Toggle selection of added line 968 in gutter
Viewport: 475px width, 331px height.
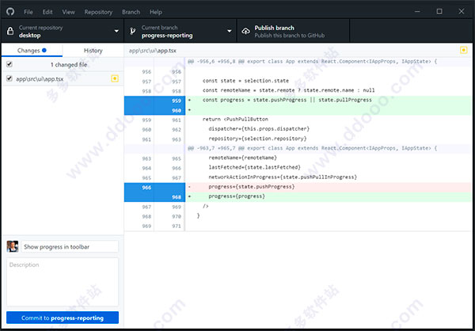coord(154,197)
